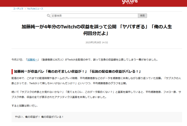
Task: Open the ユーチュラ breadcrumb link
Action: pyautogui.click(x=18, y=9)
